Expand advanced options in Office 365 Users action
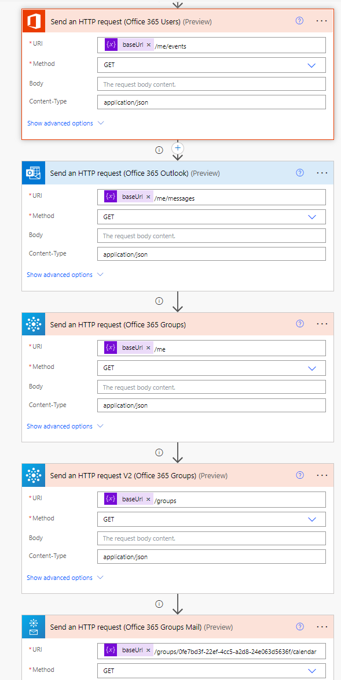341x680 pixels. tap(65, 123)
